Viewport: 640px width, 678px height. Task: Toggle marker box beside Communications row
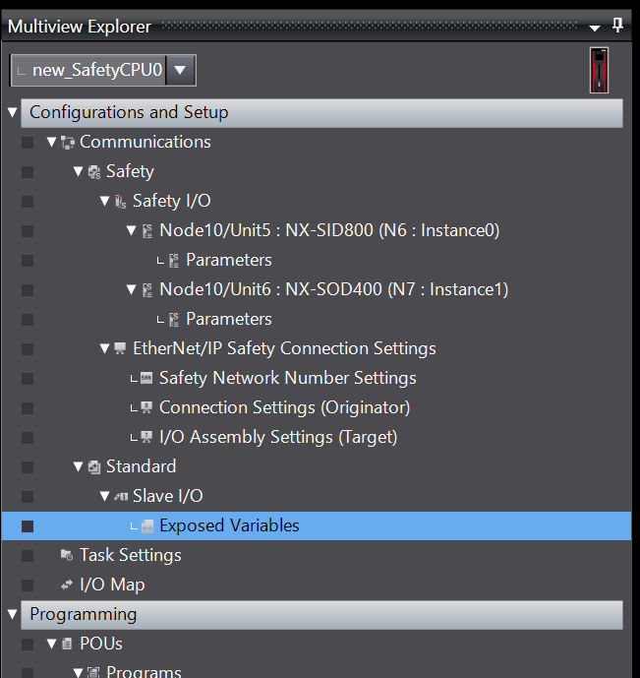click(x=28, y=143)
